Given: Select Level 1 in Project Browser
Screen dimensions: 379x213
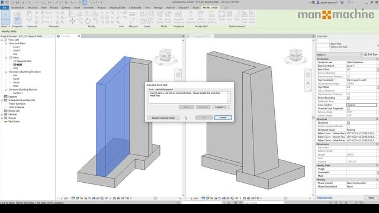Looking at the screenshot, I should pos(17,47).
